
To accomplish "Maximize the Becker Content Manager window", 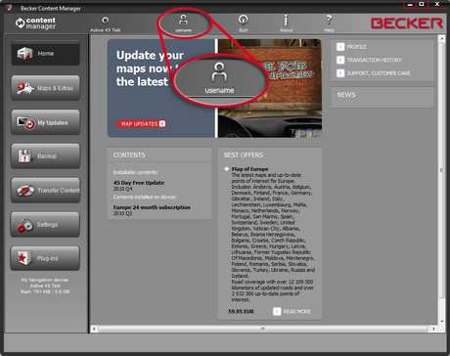I will pyautogui.click(x=422, y=4).
